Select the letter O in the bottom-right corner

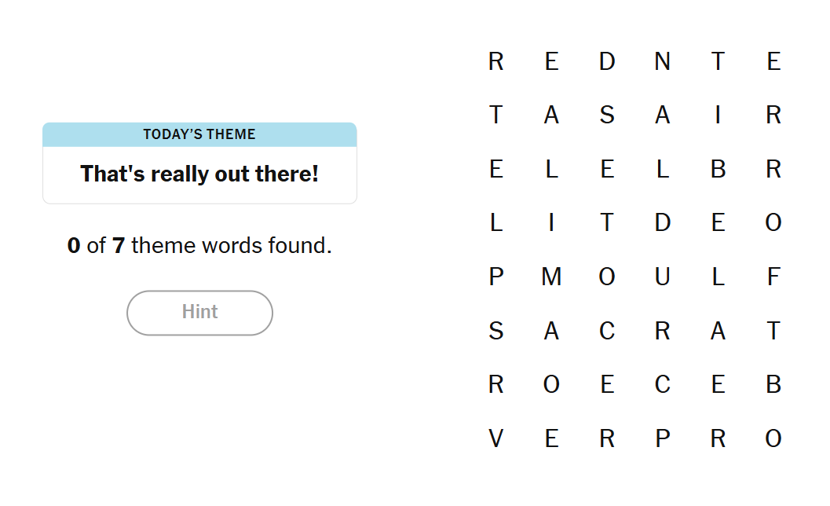click(x=773, y=438)
